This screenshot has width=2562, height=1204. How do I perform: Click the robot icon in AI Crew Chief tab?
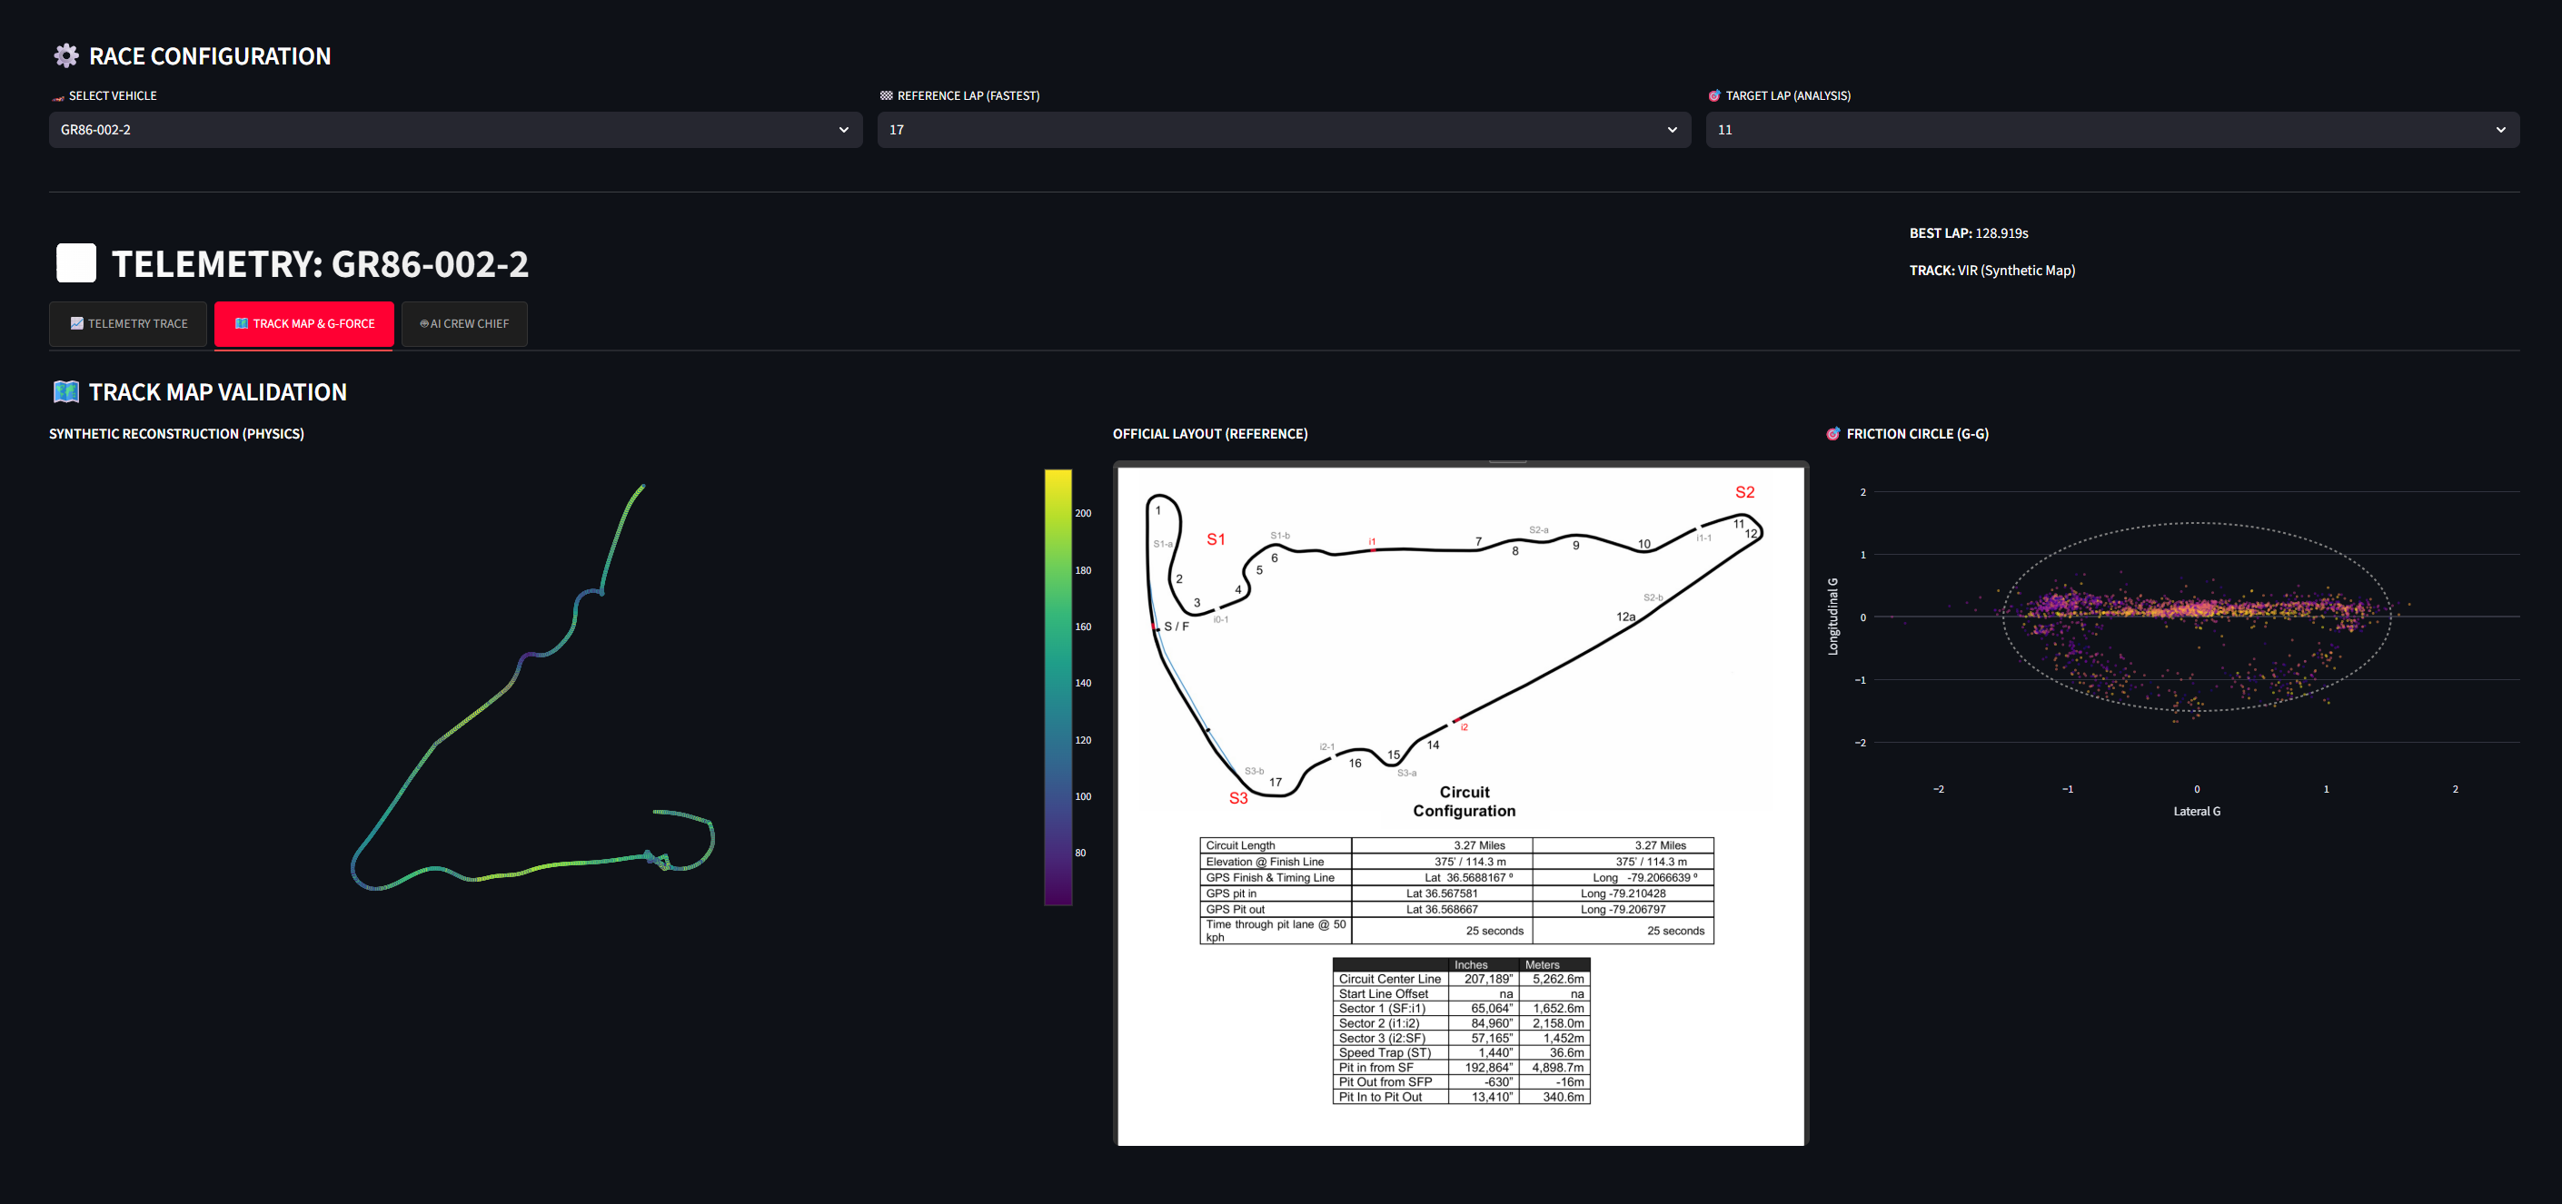[x=423, y=324]
